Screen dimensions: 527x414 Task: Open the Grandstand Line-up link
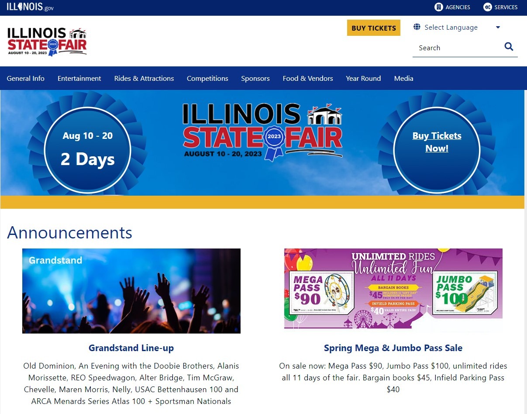(x=131, y=348)
